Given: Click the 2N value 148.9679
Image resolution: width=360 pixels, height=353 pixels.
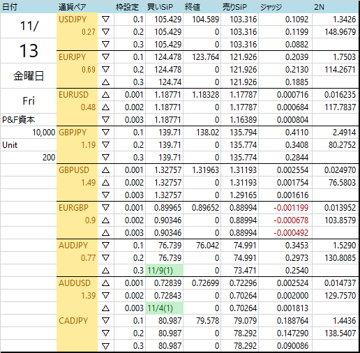Looking at the screenshot, I should [340, 32].
